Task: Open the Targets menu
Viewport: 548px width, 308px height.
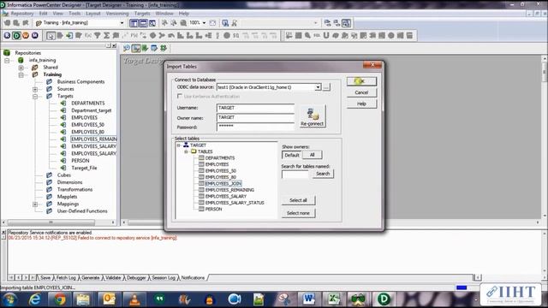Action: coord(142,14)
